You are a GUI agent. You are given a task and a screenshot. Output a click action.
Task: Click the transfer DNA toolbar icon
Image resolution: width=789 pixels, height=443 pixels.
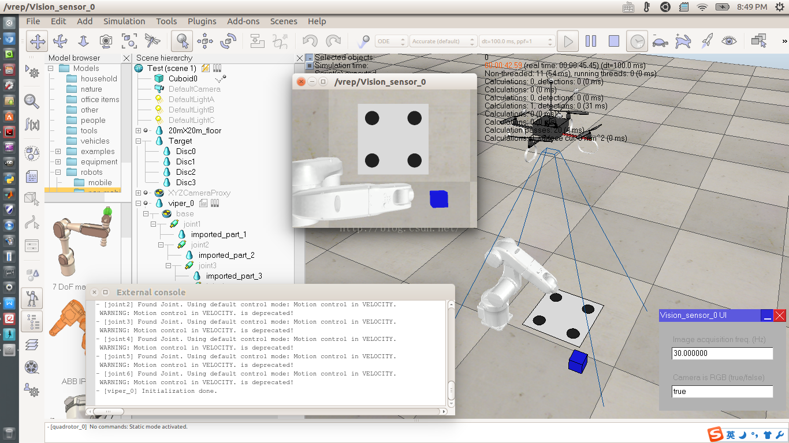(280, 41)
